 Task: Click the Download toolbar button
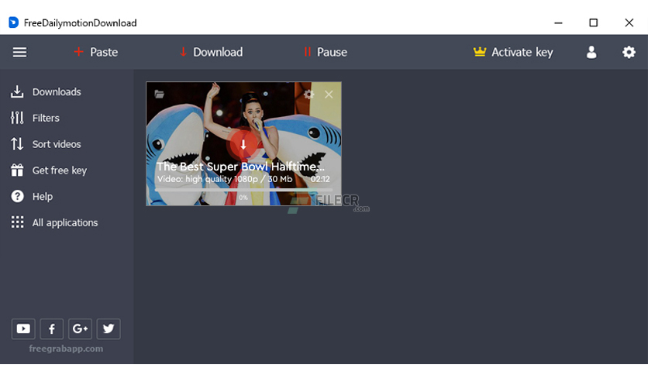coord(211,52)
